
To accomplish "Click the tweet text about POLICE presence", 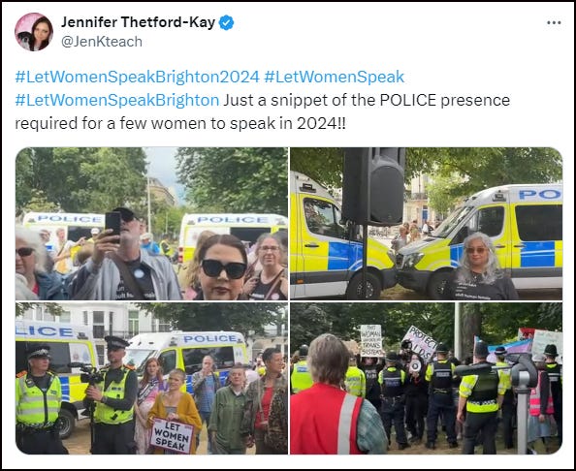I will pos(262,111).
